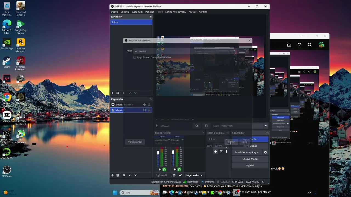This screenshot has height=197, width=351.
Task: Click Sanal Kamerayı Başlat button
Action: coord(247,152)
